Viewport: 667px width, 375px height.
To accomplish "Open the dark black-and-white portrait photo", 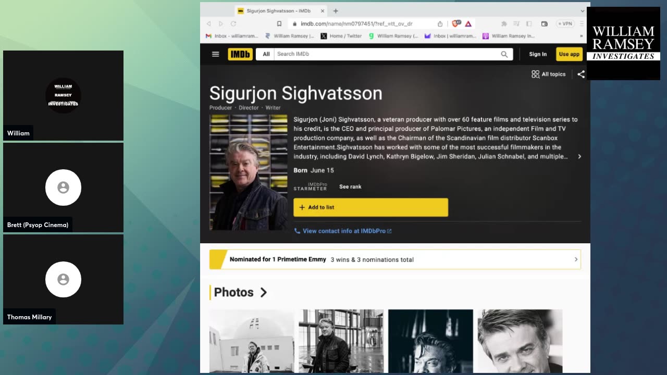I will click(430, 341).
